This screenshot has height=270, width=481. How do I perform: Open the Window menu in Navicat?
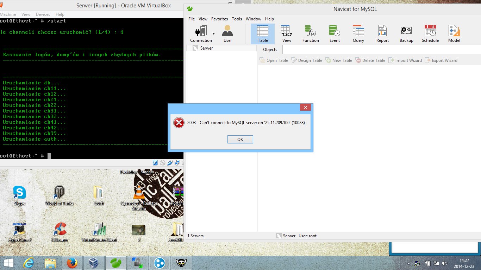[x=254, y=19]
